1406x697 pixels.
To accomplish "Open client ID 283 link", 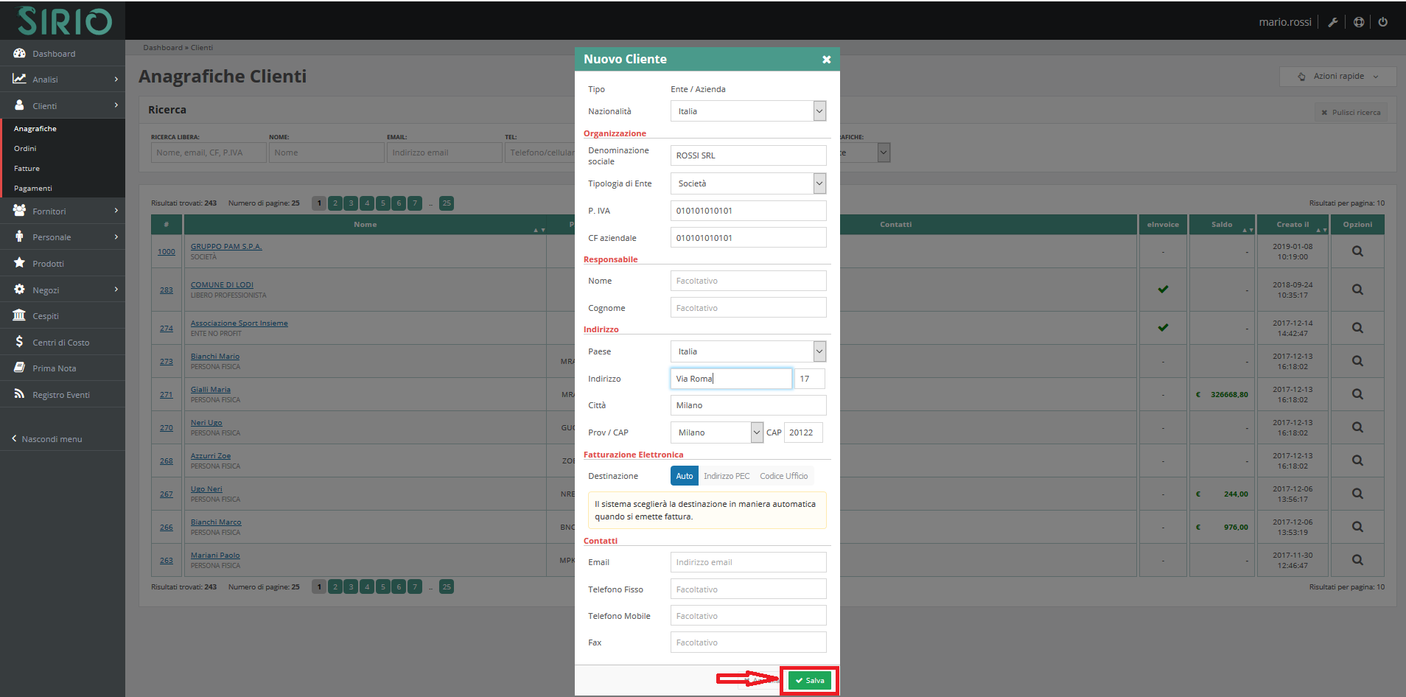I will pos(167,290).
